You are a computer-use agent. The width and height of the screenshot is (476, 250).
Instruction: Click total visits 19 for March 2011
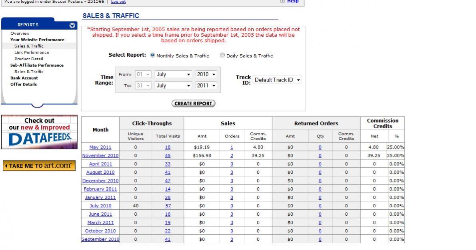coord(168,222)
